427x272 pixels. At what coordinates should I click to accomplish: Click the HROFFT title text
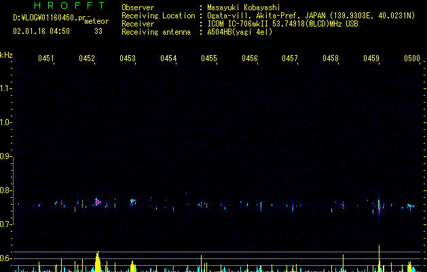(70, 5)
